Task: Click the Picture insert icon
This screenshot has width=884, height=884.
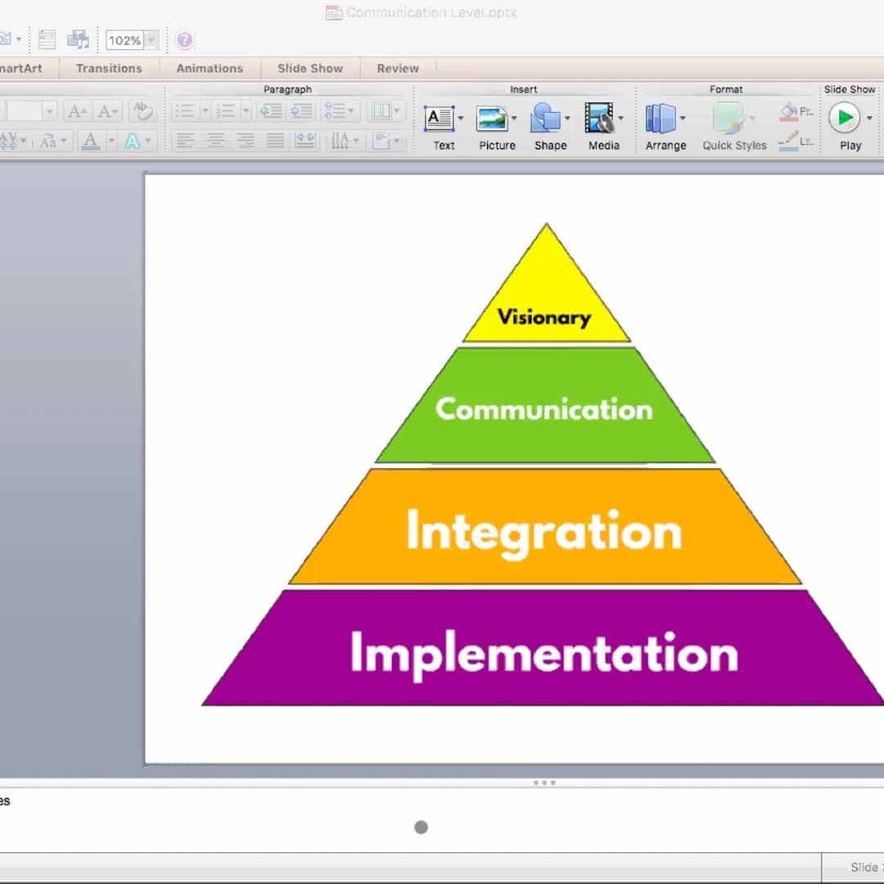Action: [492, 120]
